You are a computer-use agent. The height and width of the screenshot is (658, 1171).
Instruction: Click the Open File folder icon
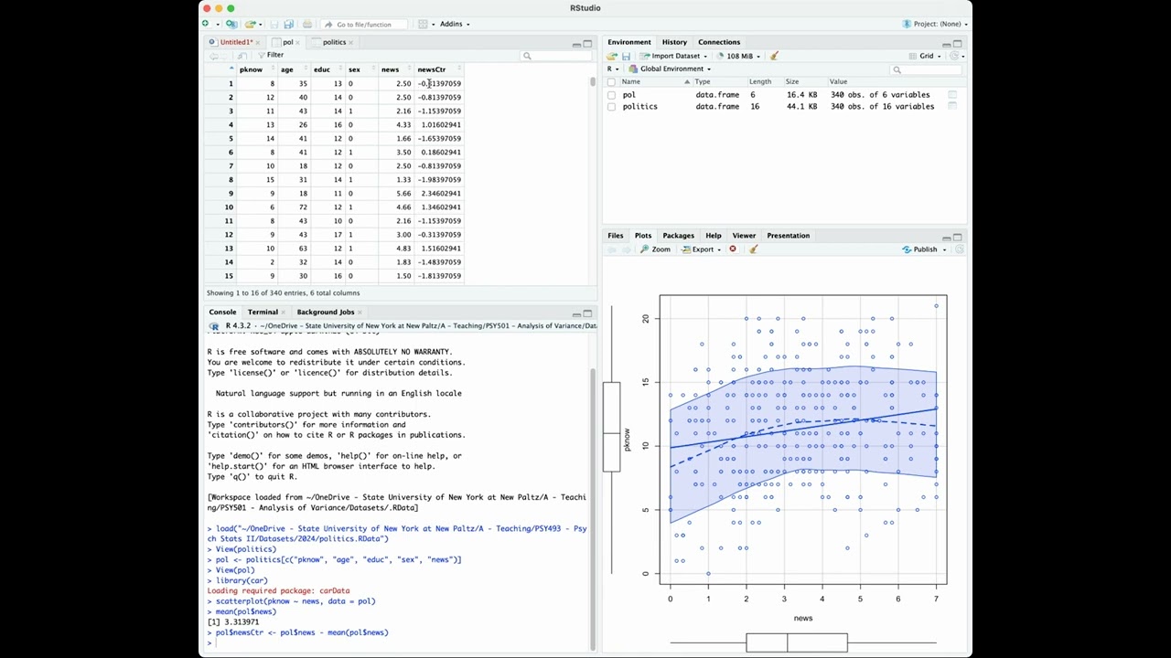coord(250,24)
